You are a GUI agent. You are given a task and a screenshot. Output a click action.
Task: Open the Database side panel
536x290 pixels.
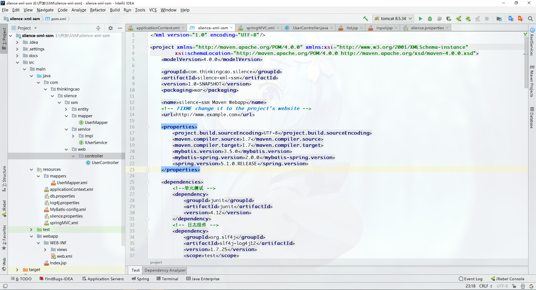[532, 118]
